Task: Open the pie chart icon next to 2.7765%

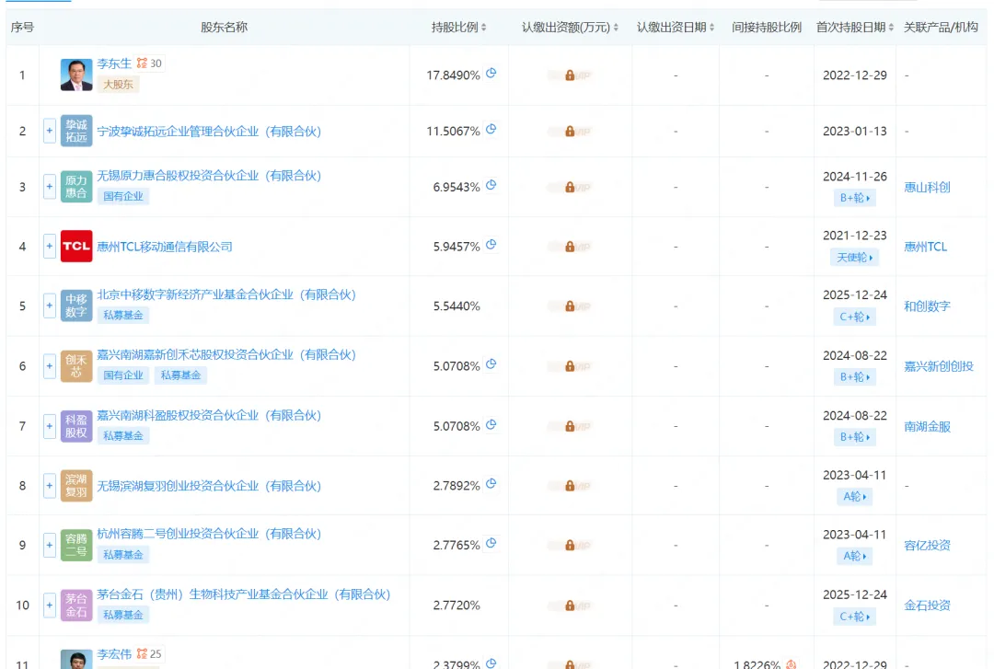Action: pos(491,544)
